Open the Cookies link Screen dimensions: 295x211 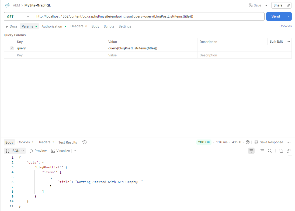coord(285,26)
